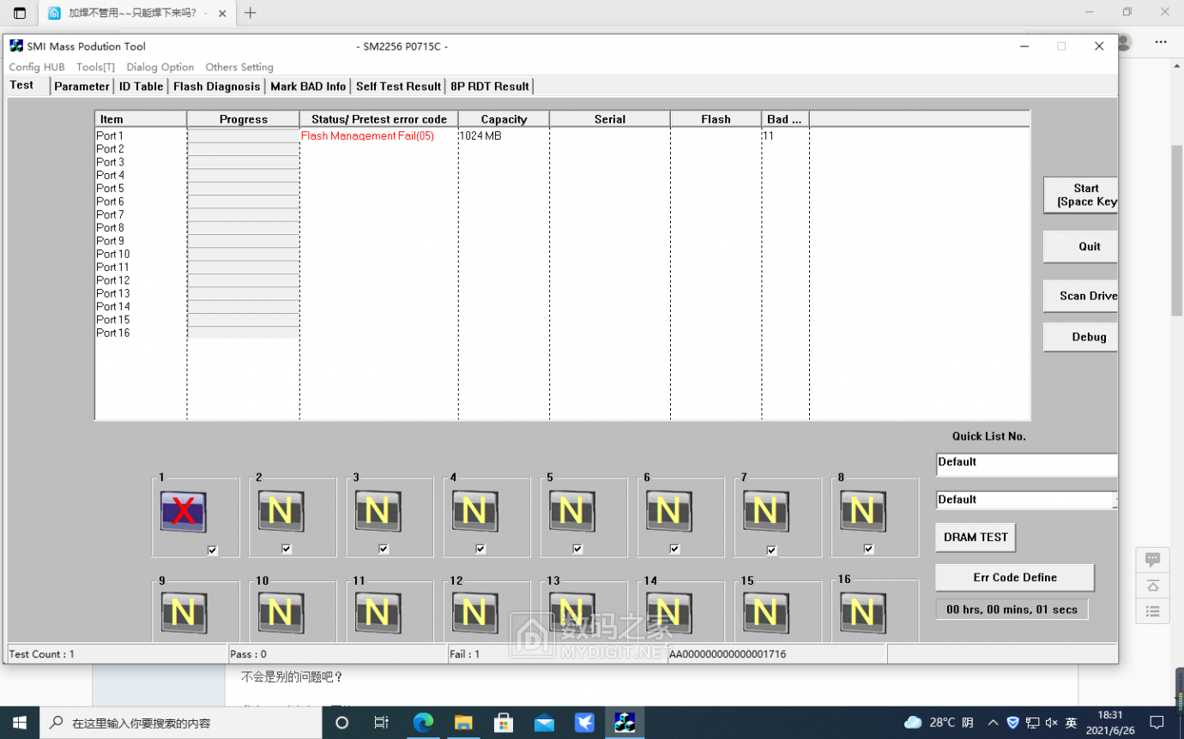Uncheck the port 1 checkbox
The width and height of the screenshot is (1184, 739).
point(213,550)
